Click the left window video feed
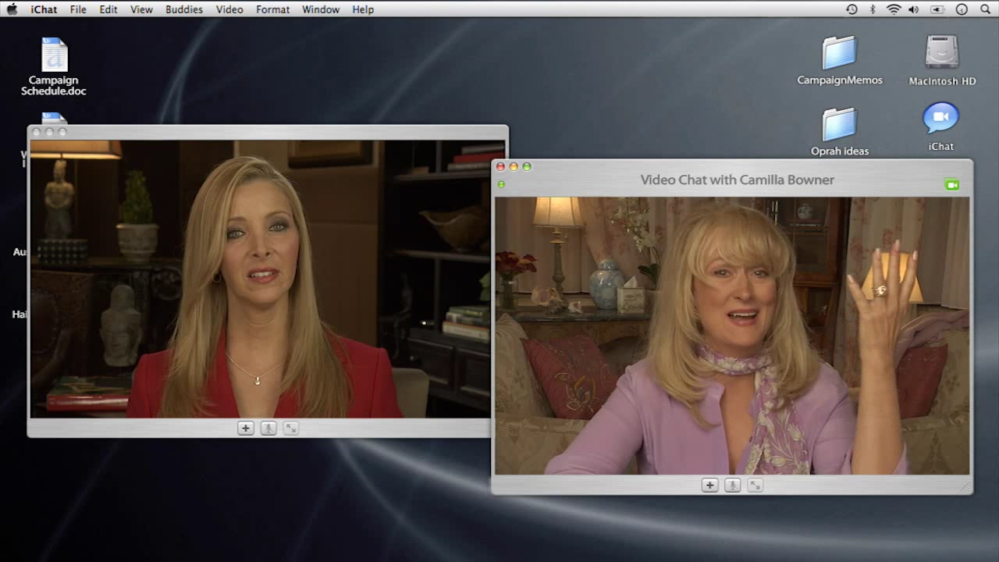 [261, 279]
